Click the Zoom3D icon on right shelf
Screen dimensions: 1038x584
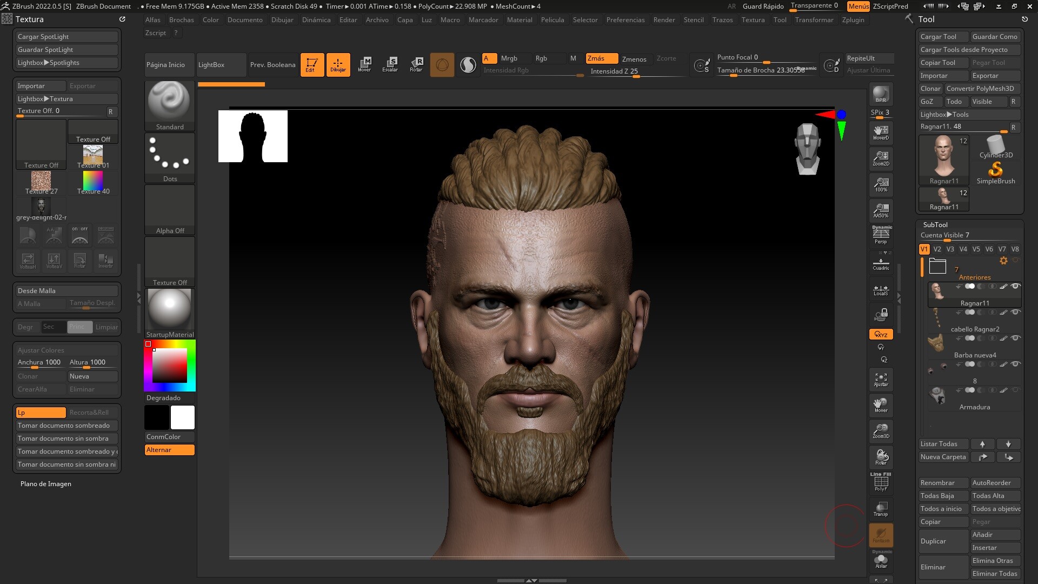[881, 431]
